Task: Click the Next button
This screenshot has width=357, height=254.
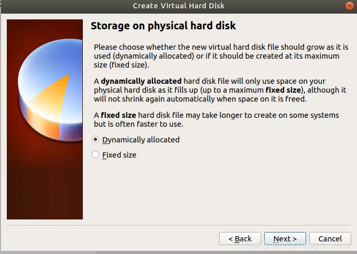Action: (x=285, y=239)
